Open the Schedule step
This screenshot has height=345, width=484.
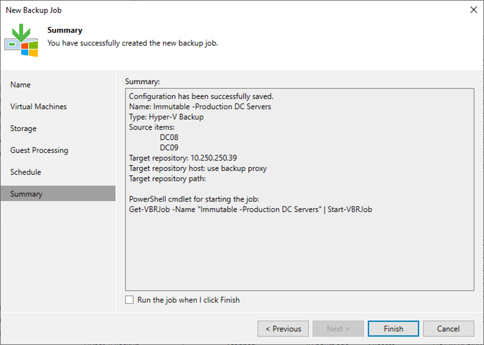[58, 172]
